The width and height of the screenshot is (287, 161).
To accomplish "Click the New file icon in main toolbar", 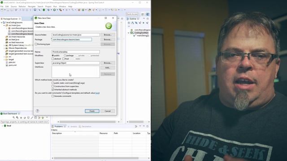I will [2, 10].
